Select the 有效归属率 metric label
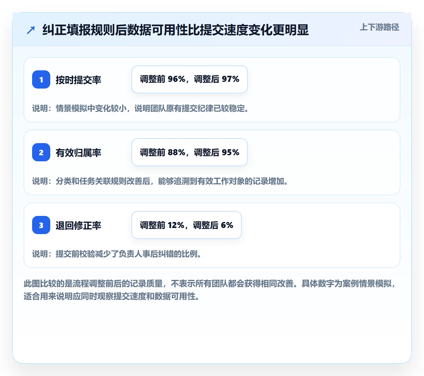Image resolution: width=424 pixels, height=376 pixels. 78,153
